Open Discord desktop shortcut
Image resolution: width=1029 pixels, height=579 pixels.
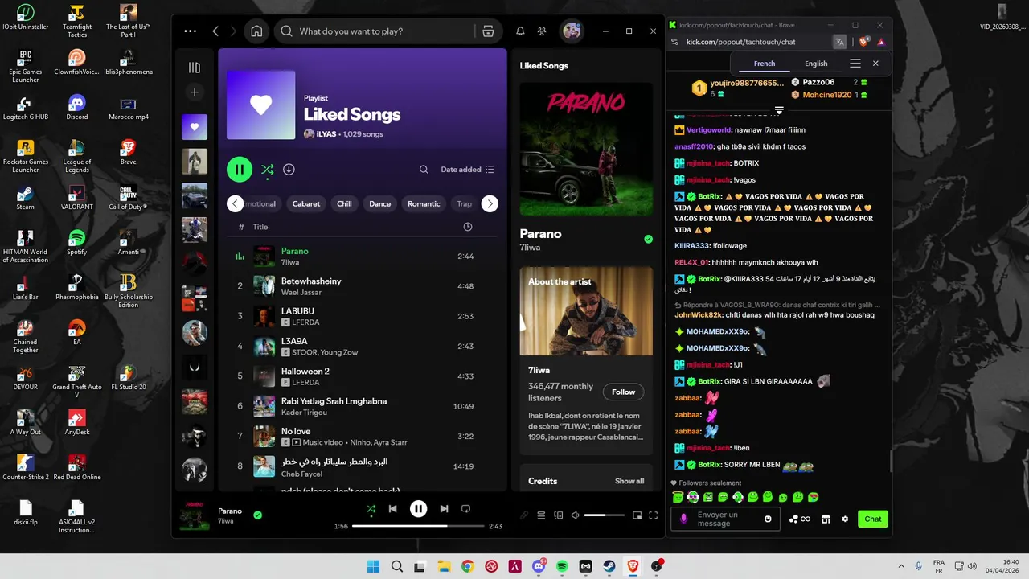[x=77, y=107]
